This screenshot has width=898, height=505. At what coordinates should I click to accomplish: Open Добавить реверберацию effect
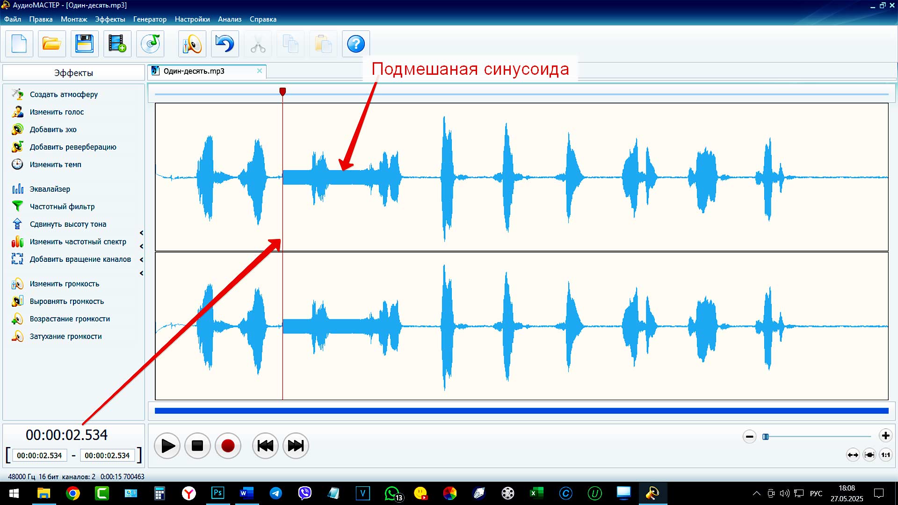(73, 147)
